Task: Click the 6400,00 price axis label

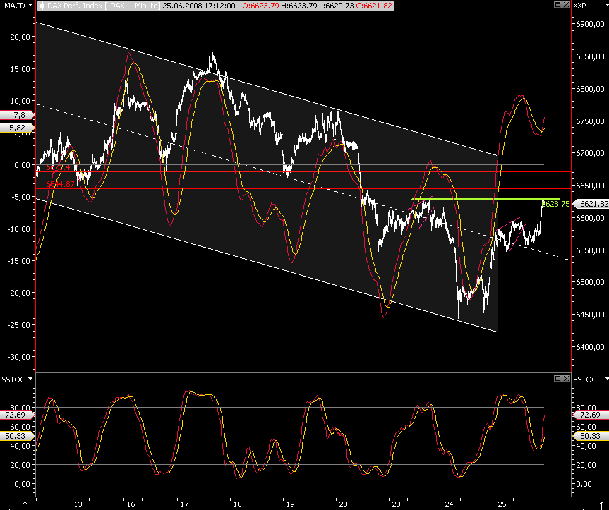Action: pos(591,347)
